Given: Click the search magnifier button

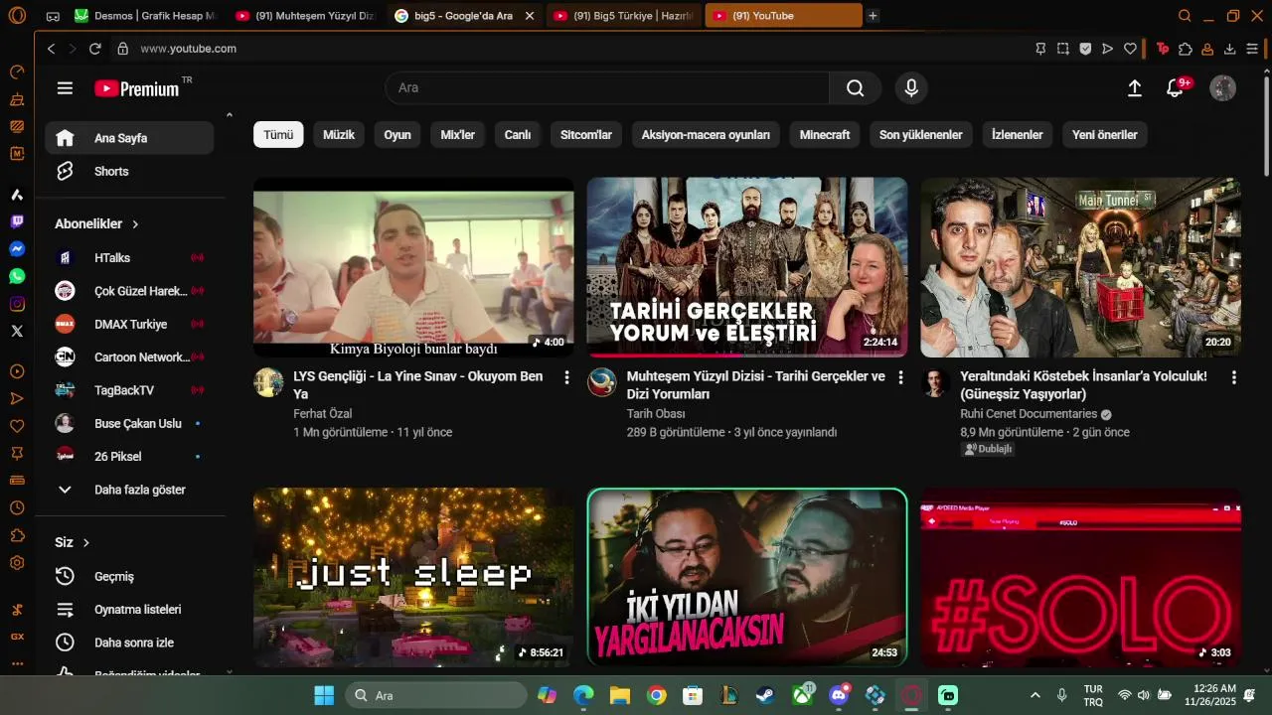Looking at the screenshot, I should point(856,88).
